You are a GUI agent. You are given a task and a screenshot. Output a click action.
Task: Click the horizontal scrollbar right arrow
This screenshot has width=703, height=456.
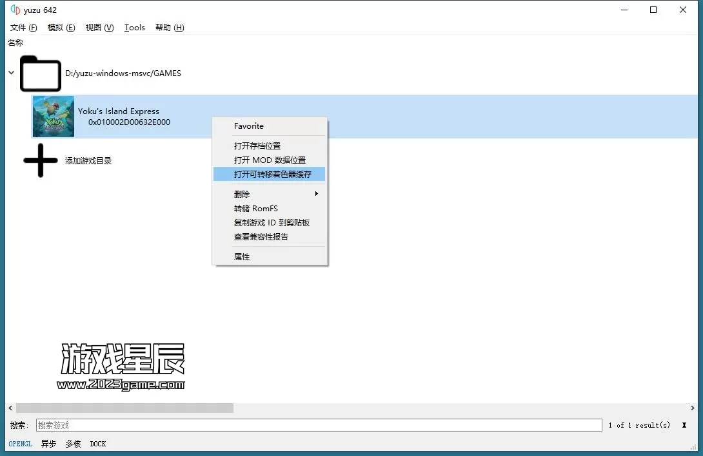click(x=693, y=408)
